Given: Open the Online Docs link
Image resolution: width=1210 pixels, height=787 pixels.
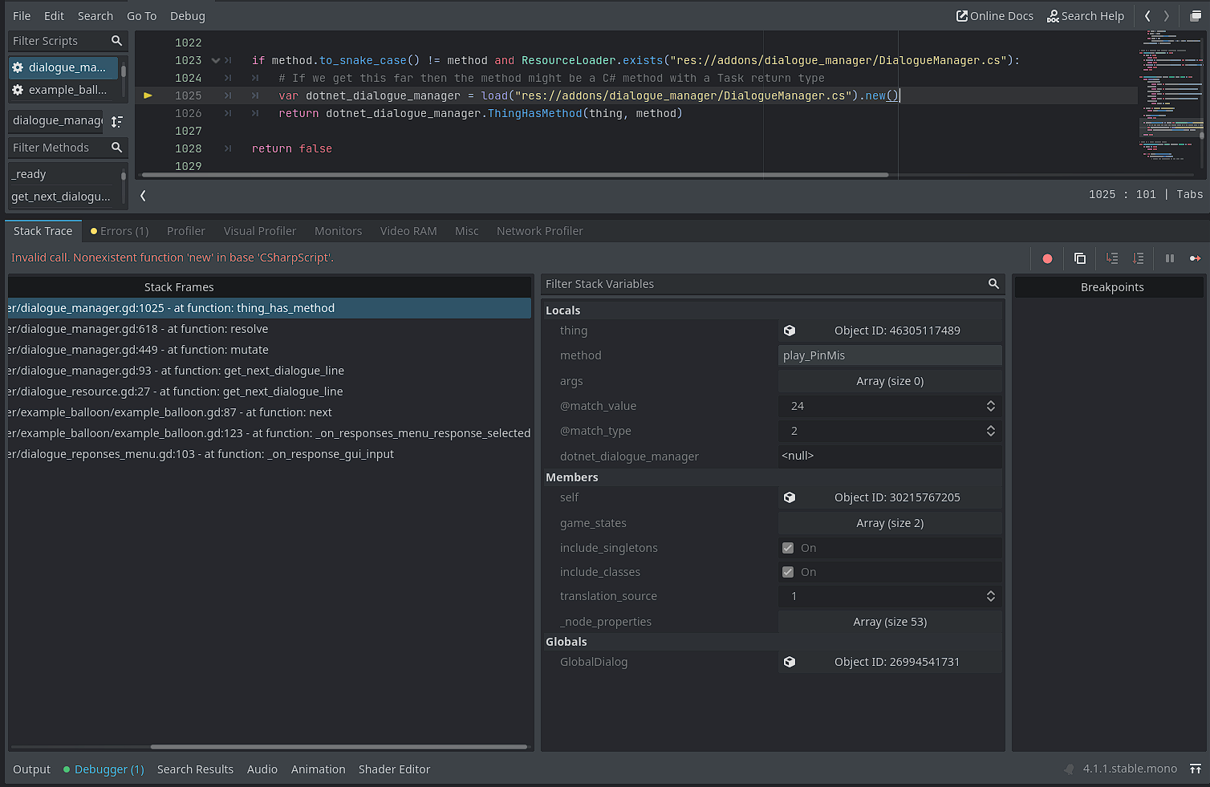Looking at the screenshot, I should pos(995,15).
